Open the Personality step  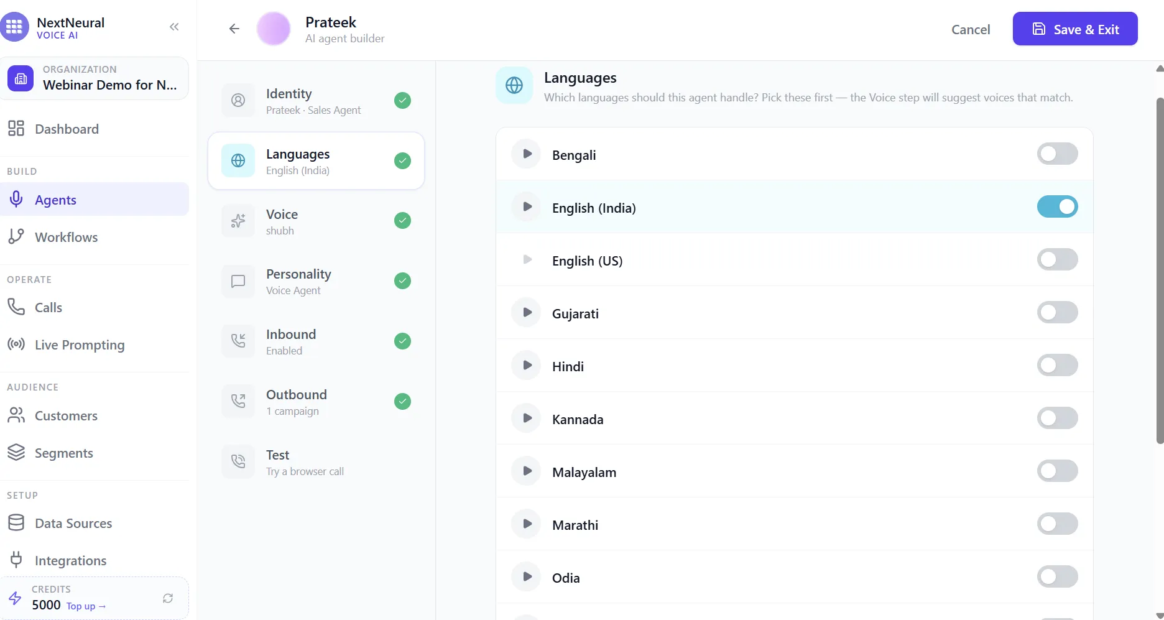[x=316, y=281]
